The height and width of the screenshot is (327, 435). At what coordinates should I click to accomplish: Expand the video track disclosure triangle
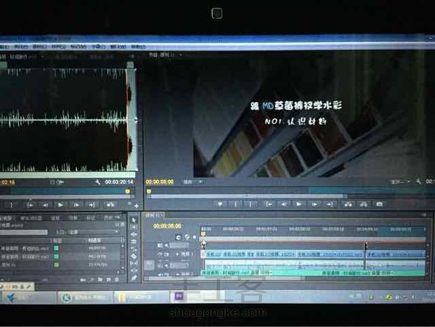click(x=178, y=254)
